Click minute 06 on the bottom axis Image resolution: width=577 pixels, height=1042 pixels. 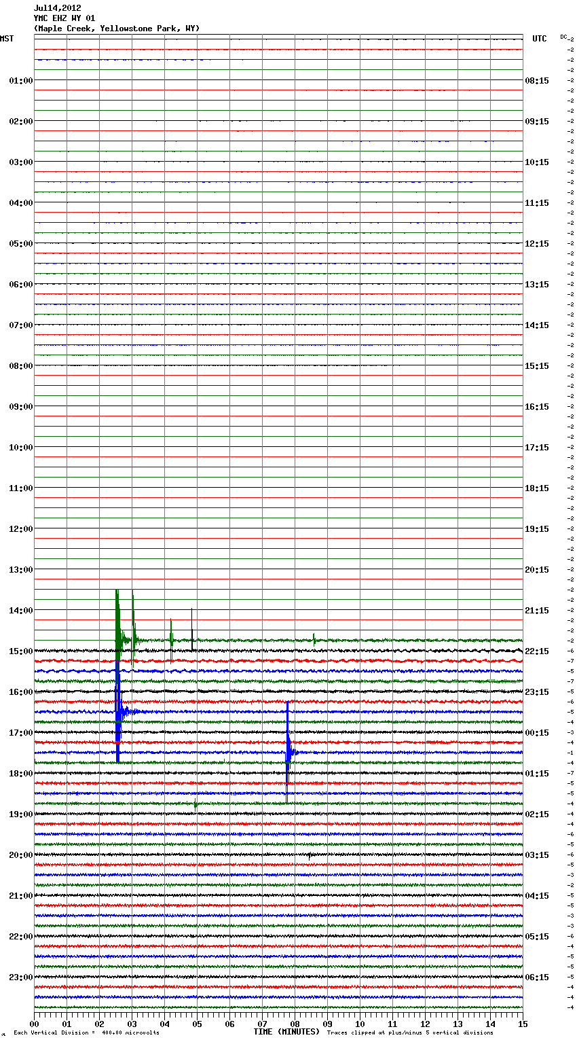point(230,1024)
